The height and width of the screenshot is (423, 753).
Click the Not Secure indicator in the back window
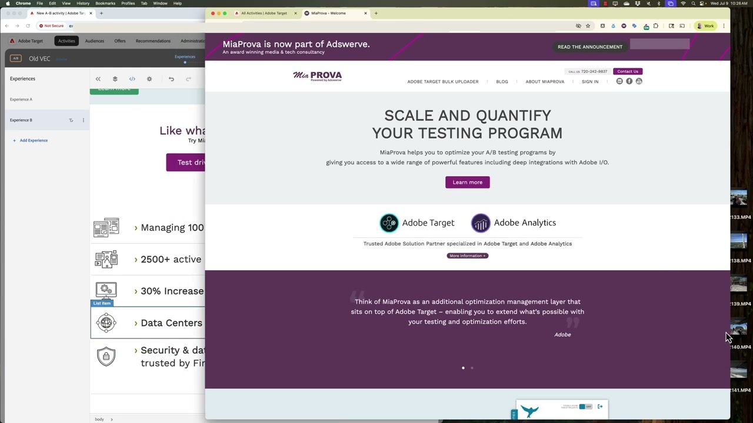pyautogui.click(x=52, y=26)
